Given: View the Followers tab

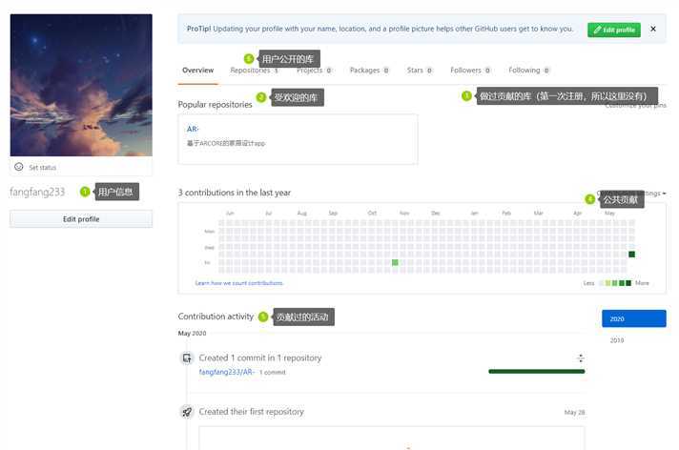Looking at the screenshot, I should click(x=470, y=71).
